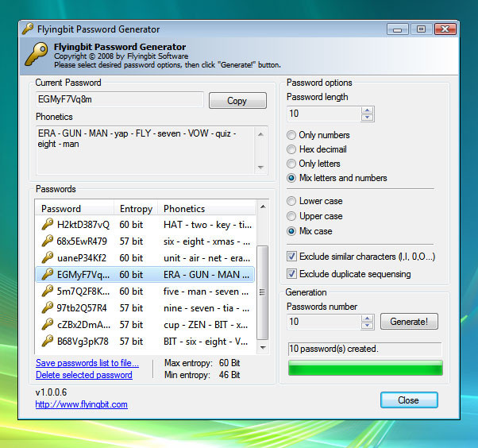Click the Current Password text field
Image resolution: width=478 pixels, height=448 pixels.
[119, 99]
